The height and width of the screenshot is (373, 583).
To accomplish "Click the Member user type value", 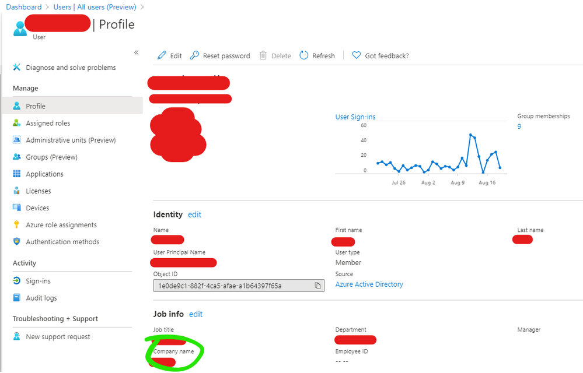I will 348,262.
